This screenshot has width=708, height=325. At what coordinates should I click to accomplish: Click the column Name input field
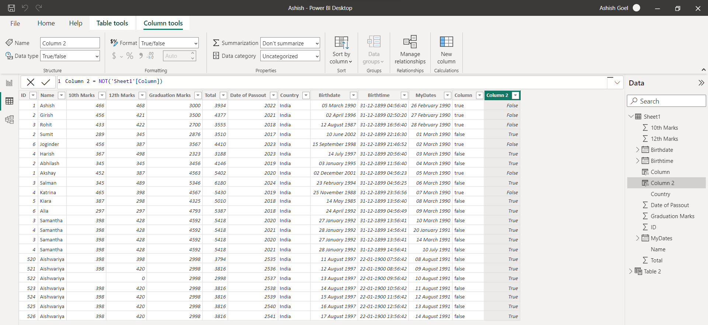pos(70,43)
